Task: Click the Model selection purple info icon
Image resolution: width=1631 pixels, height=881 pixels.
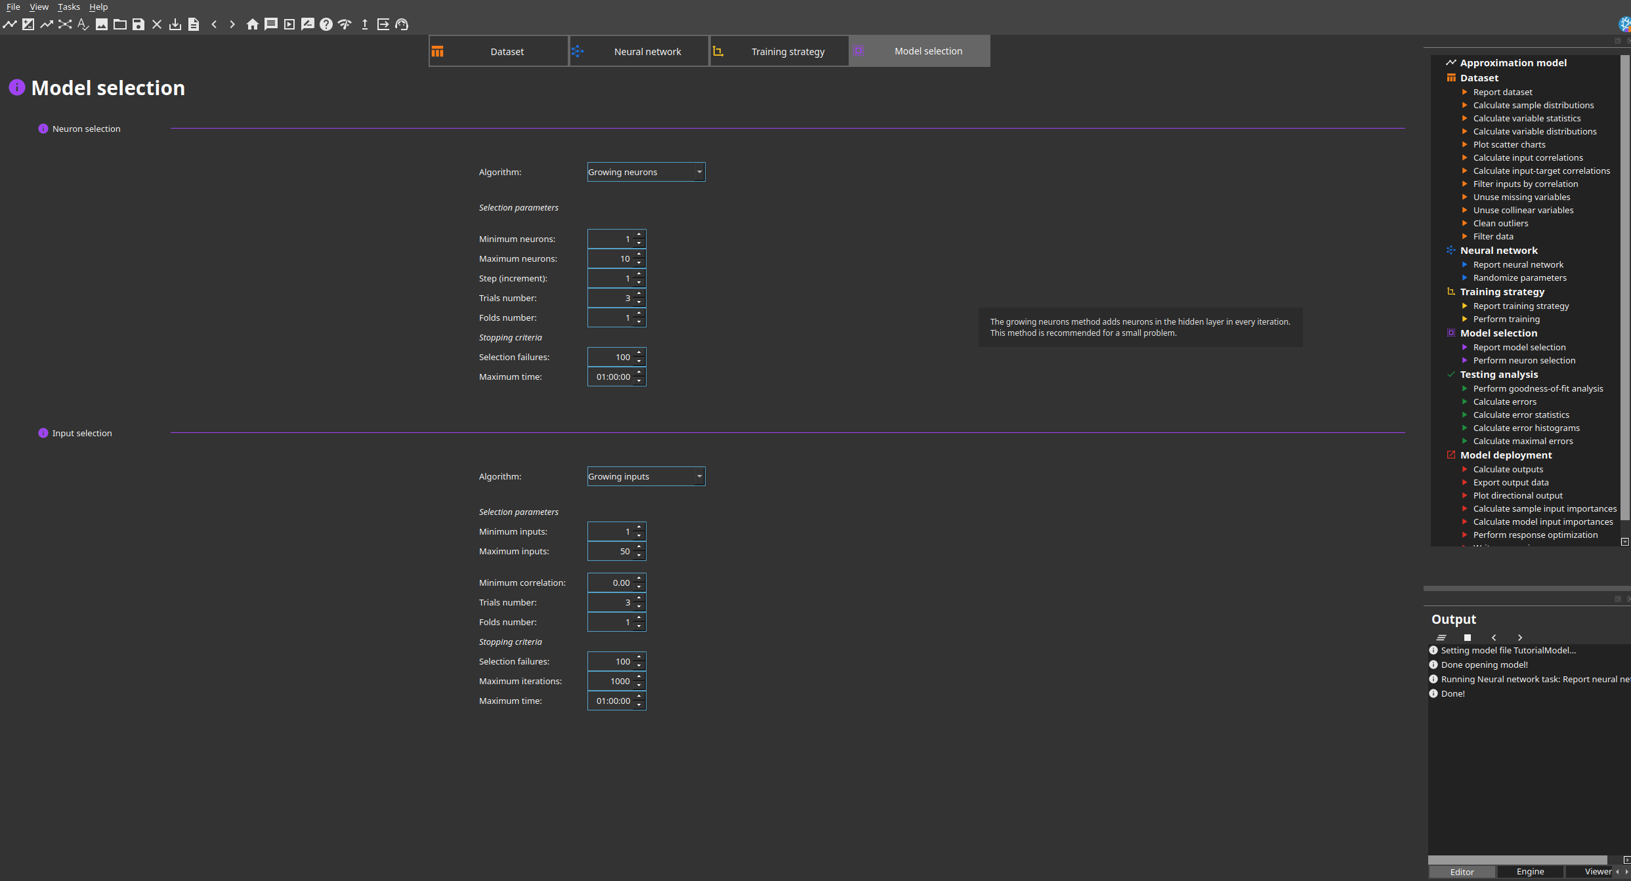Action: point(16,87)
